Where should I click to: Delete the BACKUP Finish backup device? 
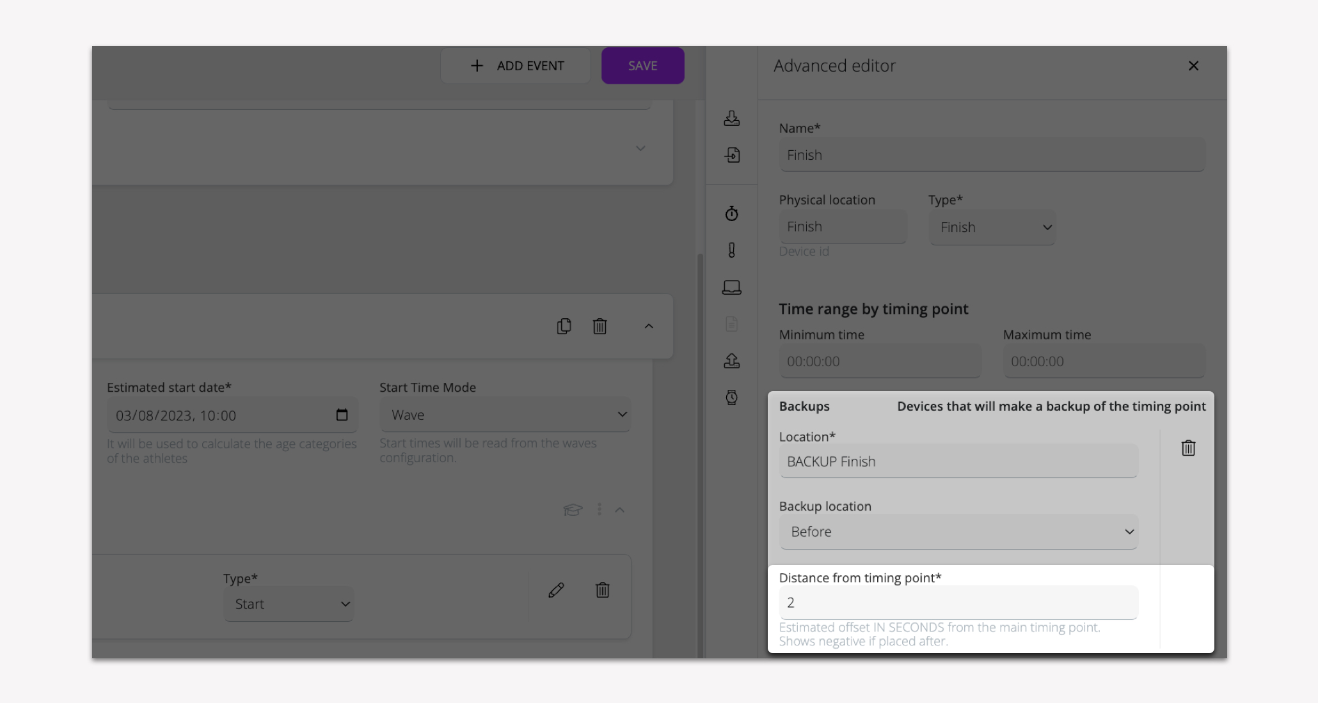point(1188,448)
